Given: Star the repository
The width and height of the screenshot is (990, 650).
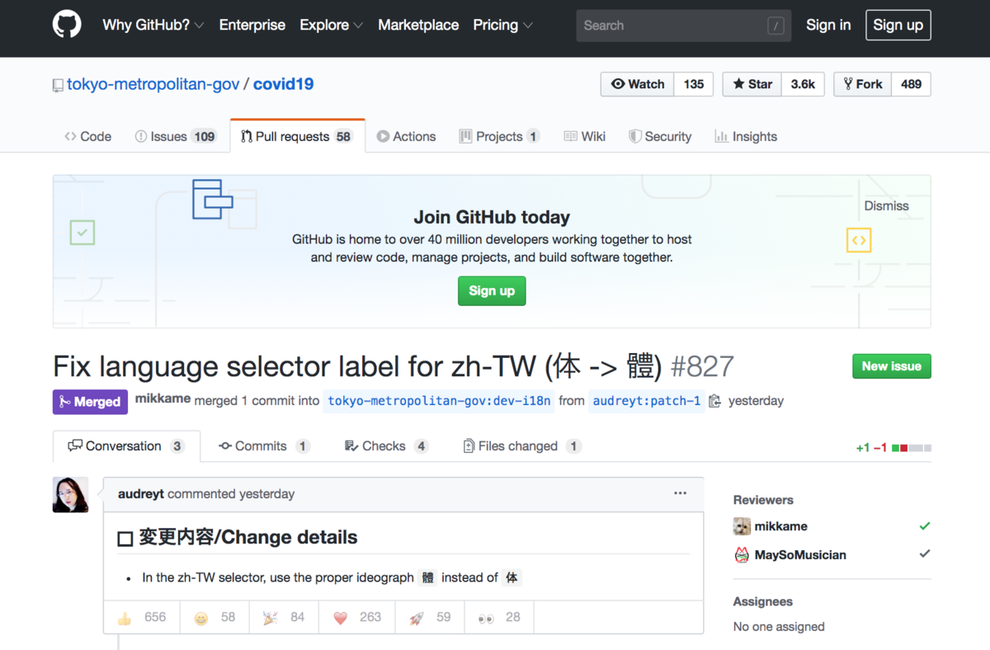Looking at the screenshot, I should (x=752, y=84).
